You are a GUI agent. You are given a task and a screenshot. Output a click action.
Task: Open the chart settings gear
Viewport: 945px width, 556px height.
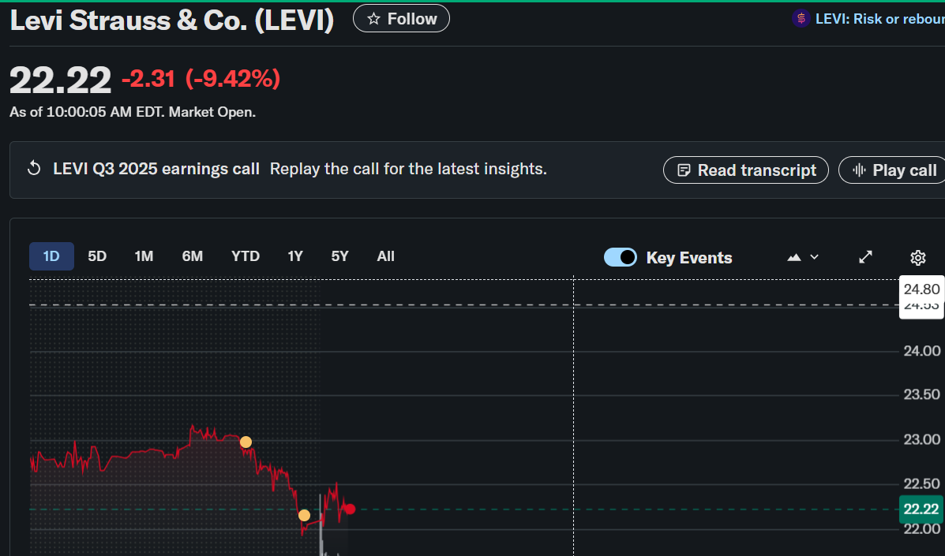click(x=917, y=257)
